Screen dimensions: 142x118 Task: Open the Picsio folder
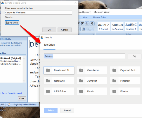point(92,91)
